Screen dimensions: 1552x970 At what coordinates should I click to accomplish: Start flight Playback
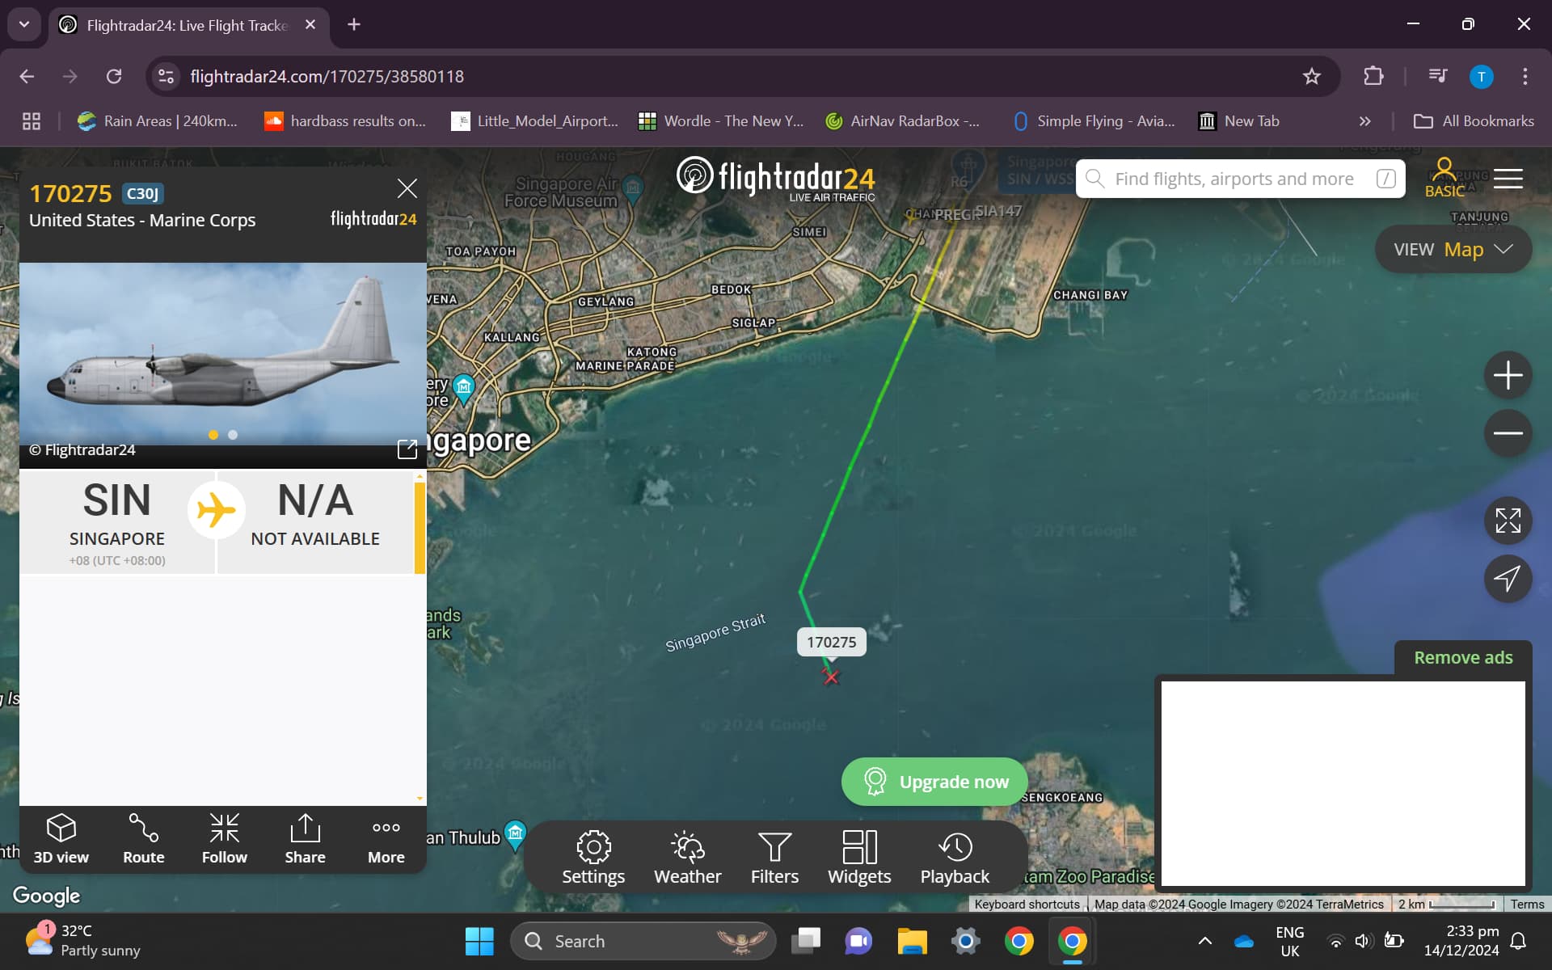[955, 858]
